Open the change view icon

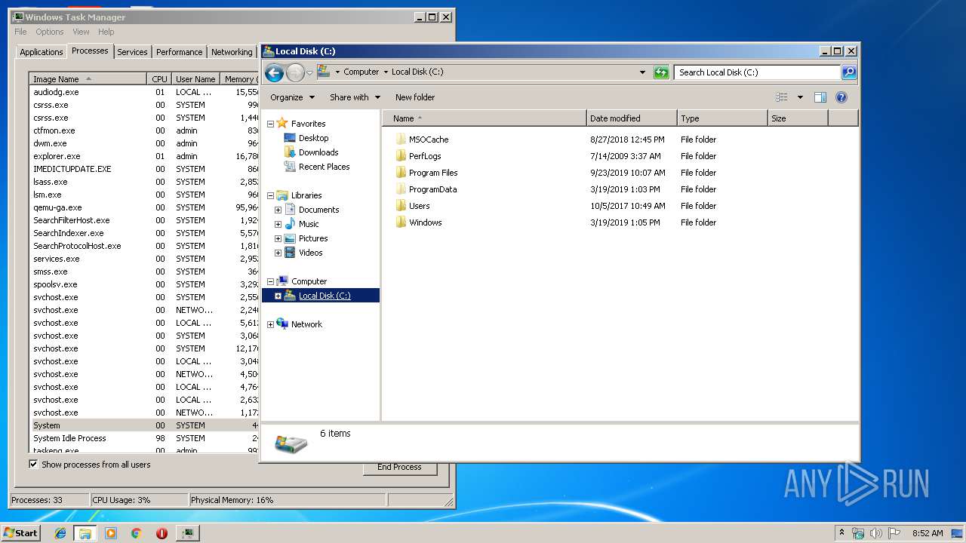[x=782, y=97]
